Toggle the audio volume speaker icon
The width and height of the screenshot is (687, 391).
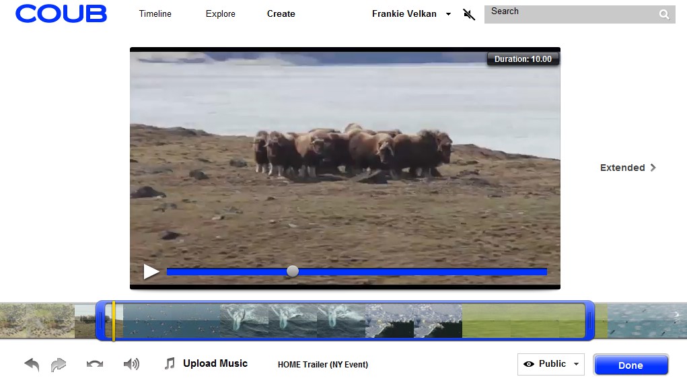pos(131,364)
